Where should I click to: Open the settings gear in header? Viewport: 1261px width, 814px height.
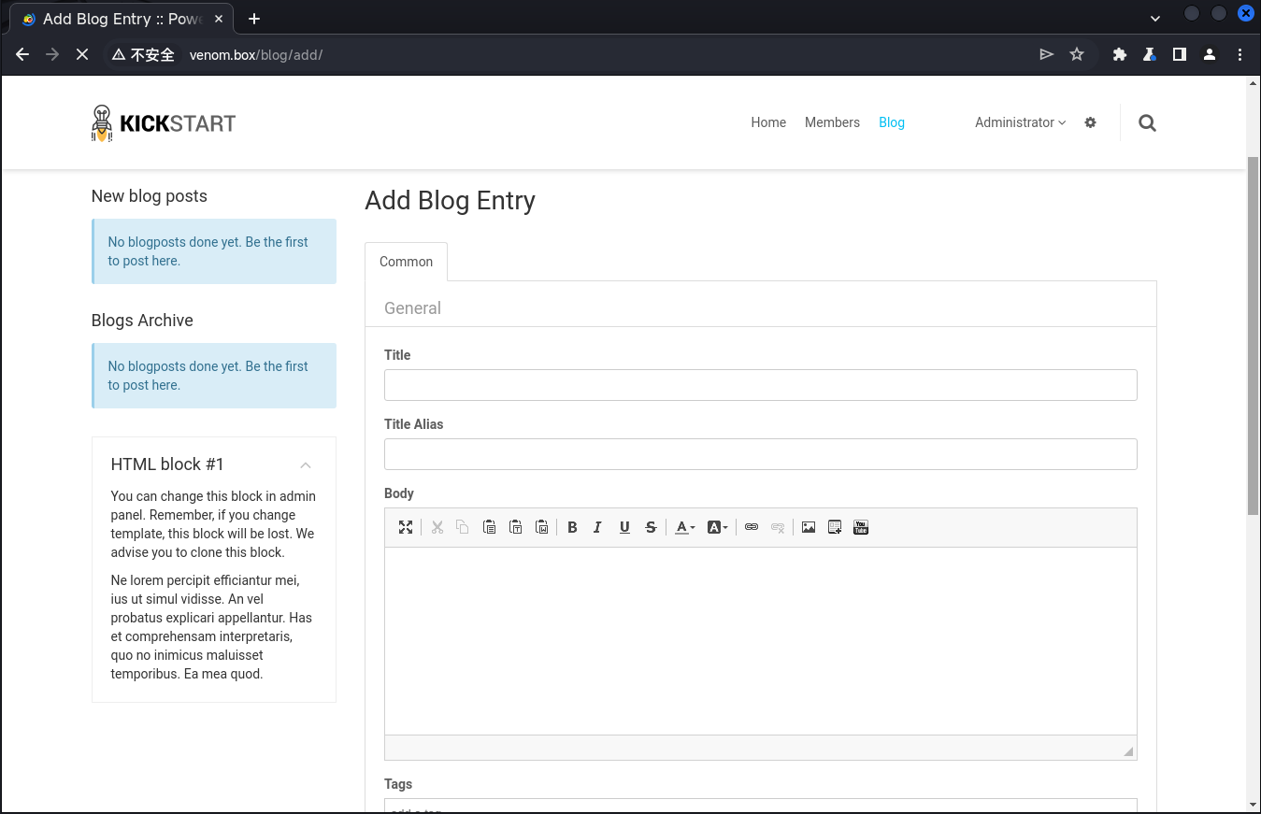[1090, 122]
